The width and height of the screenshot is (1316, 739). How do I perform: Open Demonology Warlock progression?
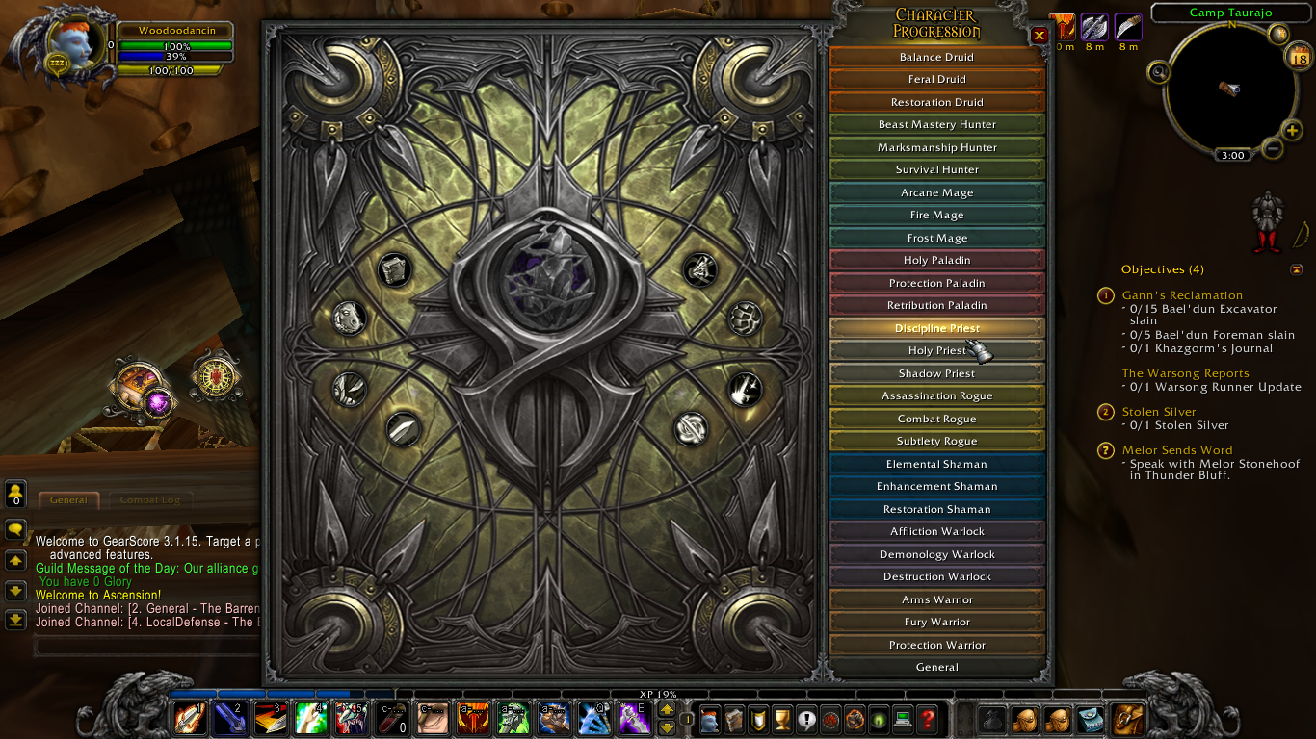937,554
